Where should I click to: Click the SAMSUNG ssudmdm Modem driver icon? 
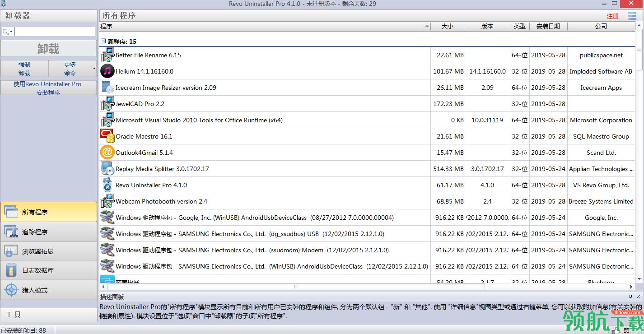click(x=107, y=250)
